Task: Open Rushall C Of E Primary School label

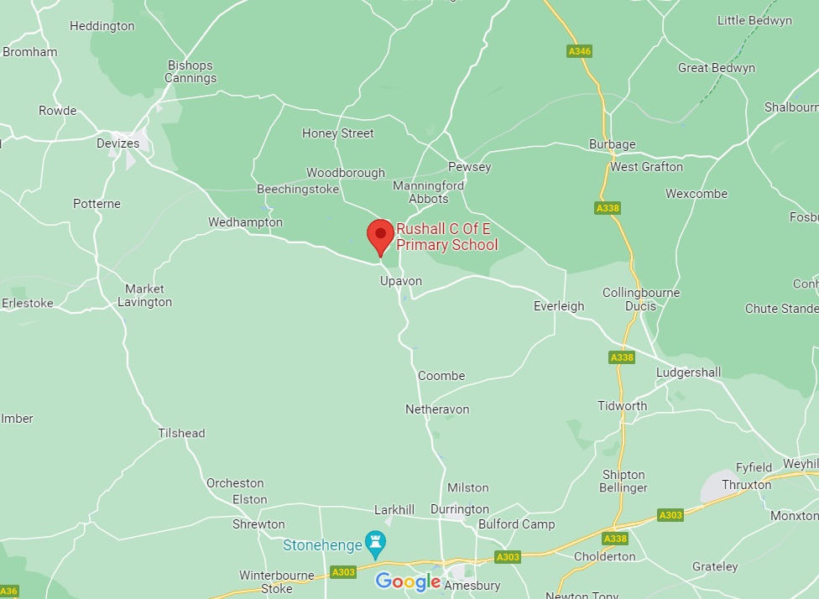Action: (x=447, y=237)
